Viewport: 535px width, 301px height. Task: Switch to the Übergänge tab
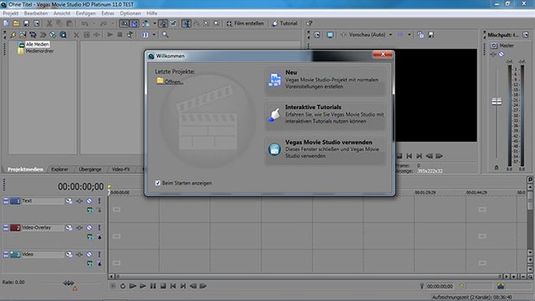coord(90,169)
